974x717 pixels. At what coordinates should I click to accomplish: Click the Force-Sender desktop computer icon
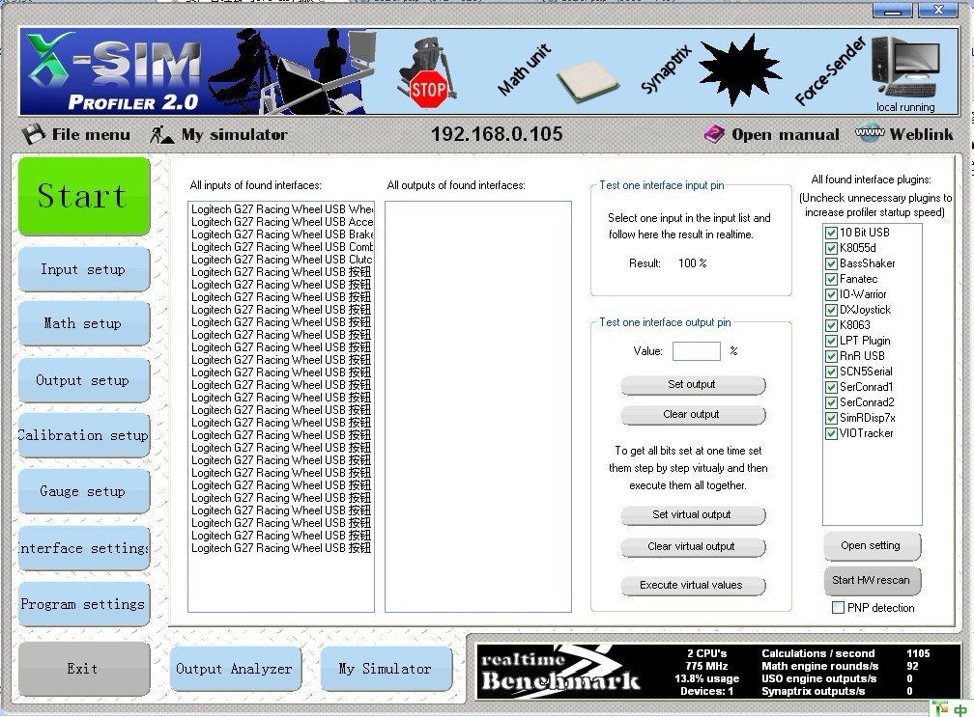click(x=905, y=69)
